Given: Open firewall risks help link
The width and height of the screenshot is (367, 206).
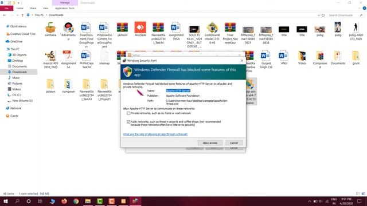Looking at the screenshot, I should coord(155,134).
